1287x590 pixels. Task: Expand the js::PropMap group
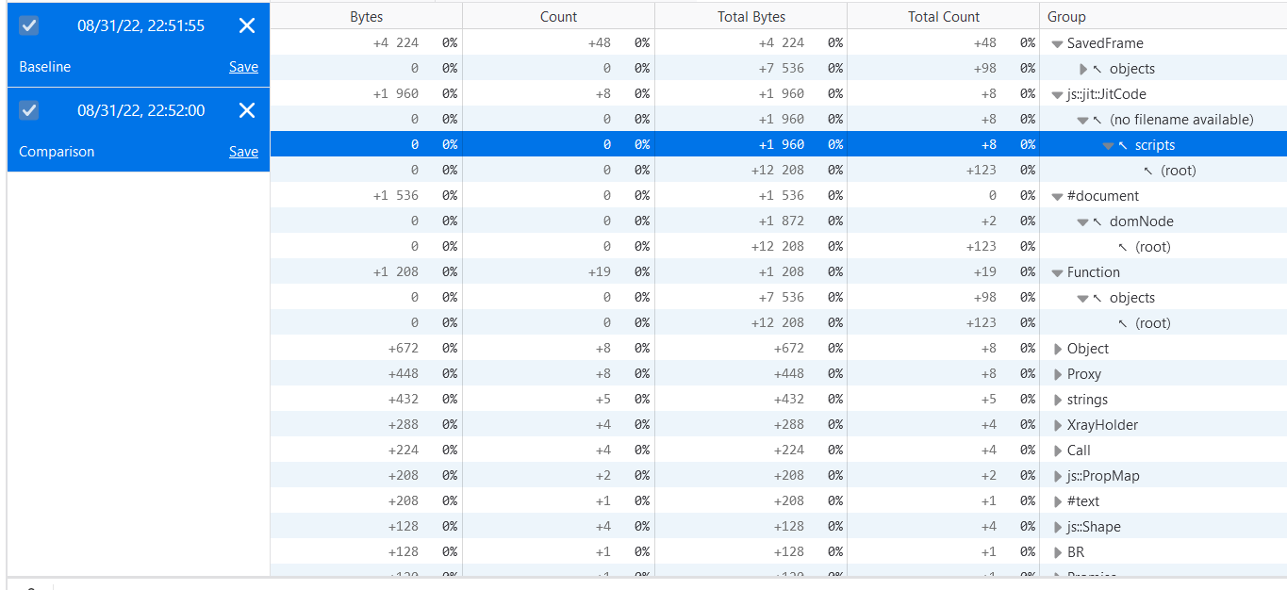1058,476
